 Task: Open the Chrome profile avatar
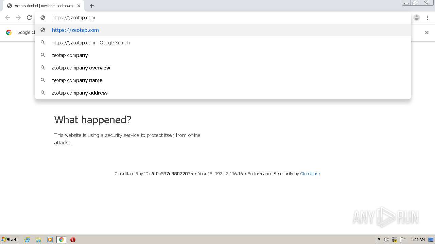(417, 18)
